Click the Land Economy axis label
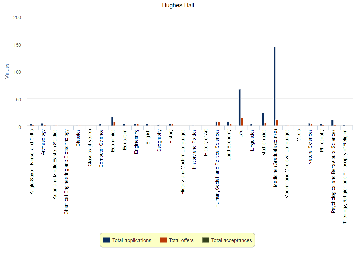The width and height of the screenshot is (361, 255). click(229, 145)
